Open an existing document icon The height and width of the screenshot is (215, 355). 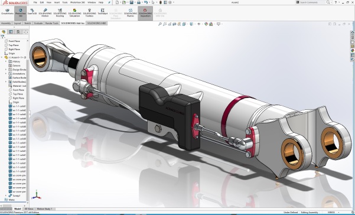tap(124, 2)
